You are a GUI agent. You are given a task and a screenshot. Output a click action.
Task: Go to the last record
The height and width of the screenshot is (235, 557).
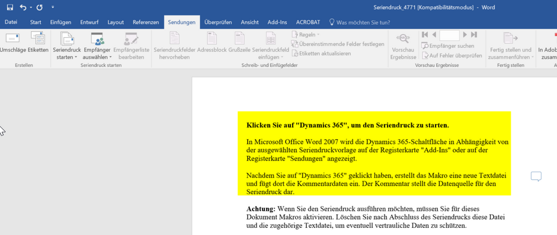[473, 35]
